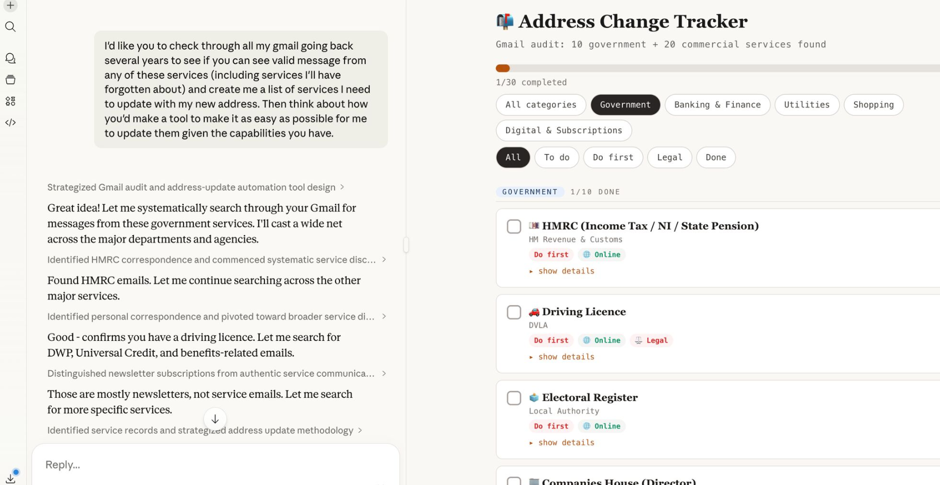Switch to the Utilities category filter
The width and height of the screenshot is (940, 485).
coord(806,105)
